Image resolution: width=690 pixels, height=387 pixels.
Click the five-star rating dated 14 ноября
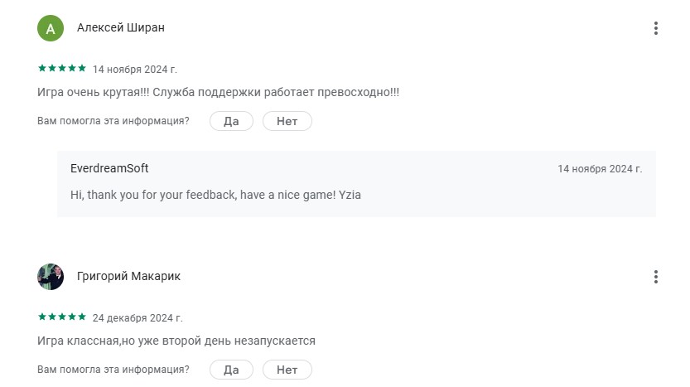tap(62, 68)
